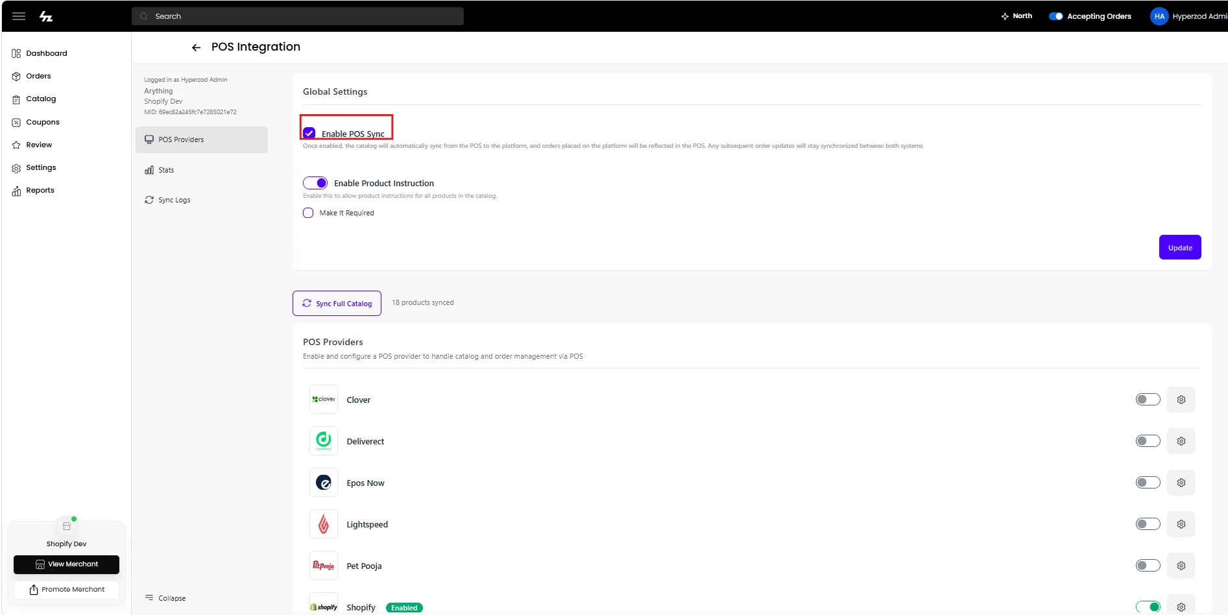This screenshot has width=1228, height=615.
Task: Uncheck the Enable POS Sync checkbox
Action: click(x=309, y=133)
